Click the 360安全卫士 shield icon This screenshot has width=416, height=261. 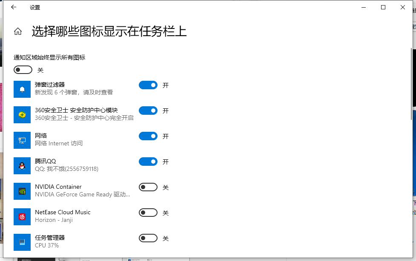[22, 114]
